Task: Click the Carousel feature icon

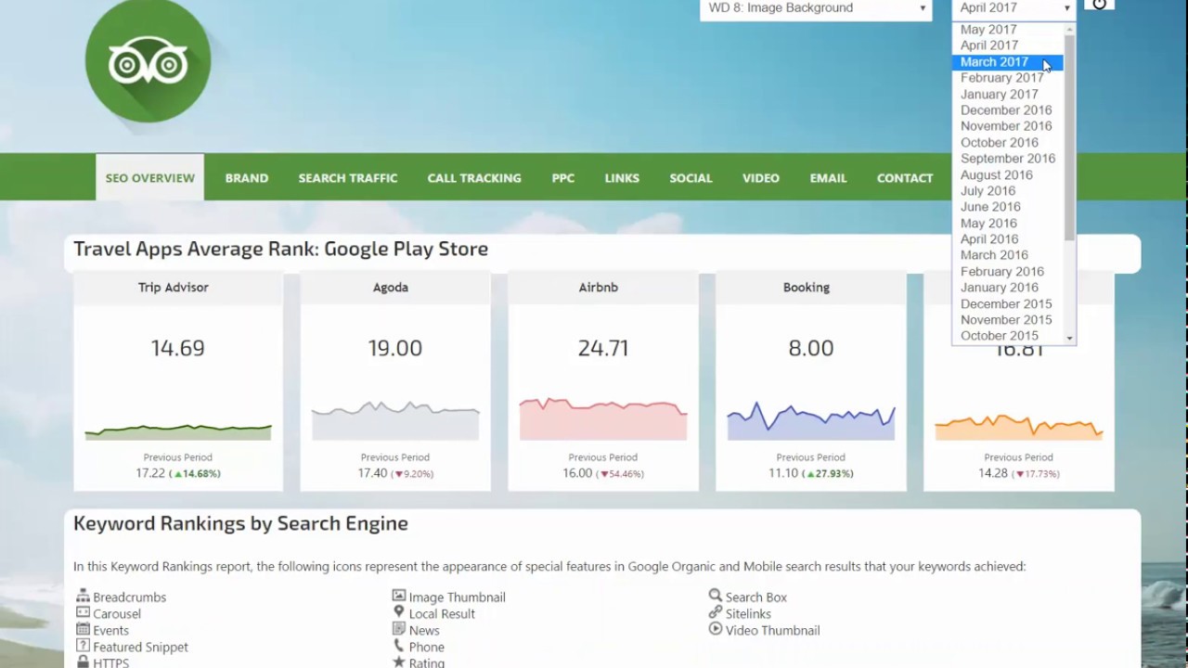Action: click(x=83, y=612)
